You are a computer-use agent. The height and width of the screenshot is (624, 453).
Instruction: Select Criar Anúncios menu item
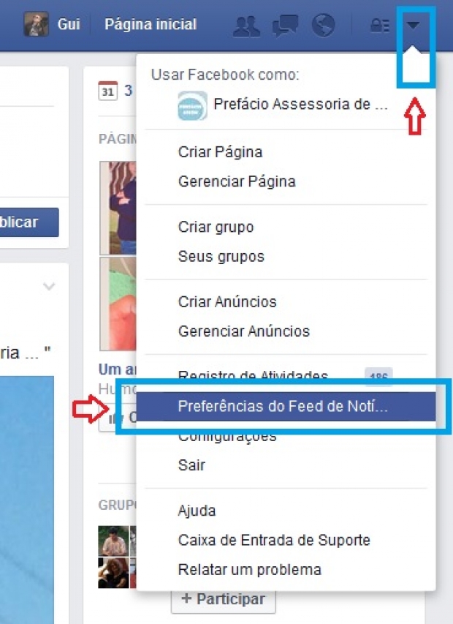pyautogui.click(x=227, y=301)
